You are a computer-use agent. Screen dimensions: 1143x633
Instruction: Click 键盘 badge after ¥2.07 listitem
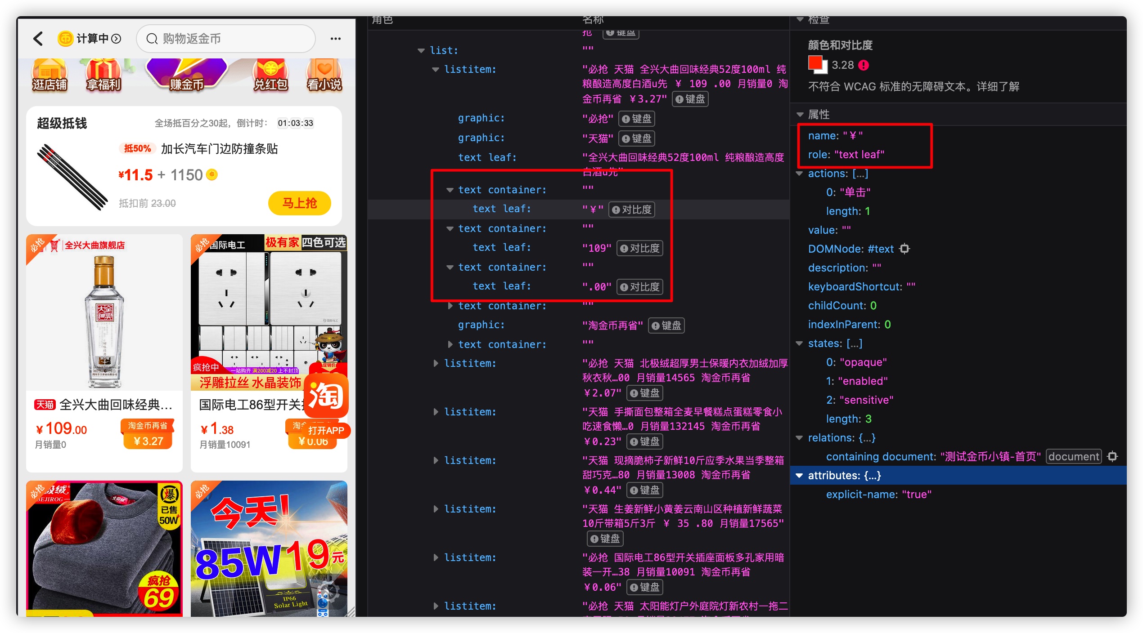point(645,393)
